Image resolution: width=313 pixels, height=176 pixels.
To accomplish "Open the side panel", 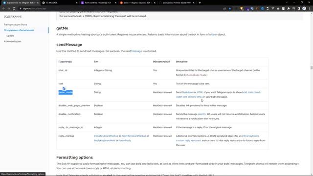I will tap(299, 9).
